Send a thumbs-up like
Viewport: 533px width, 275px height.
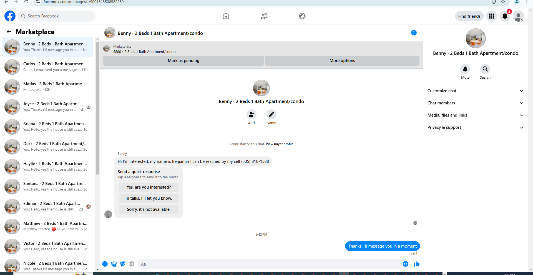416,264
